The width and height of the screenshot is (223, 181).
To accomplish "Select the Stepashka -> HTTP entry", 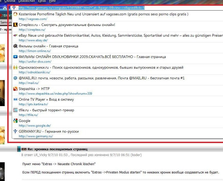I will [x=34, y=89].
